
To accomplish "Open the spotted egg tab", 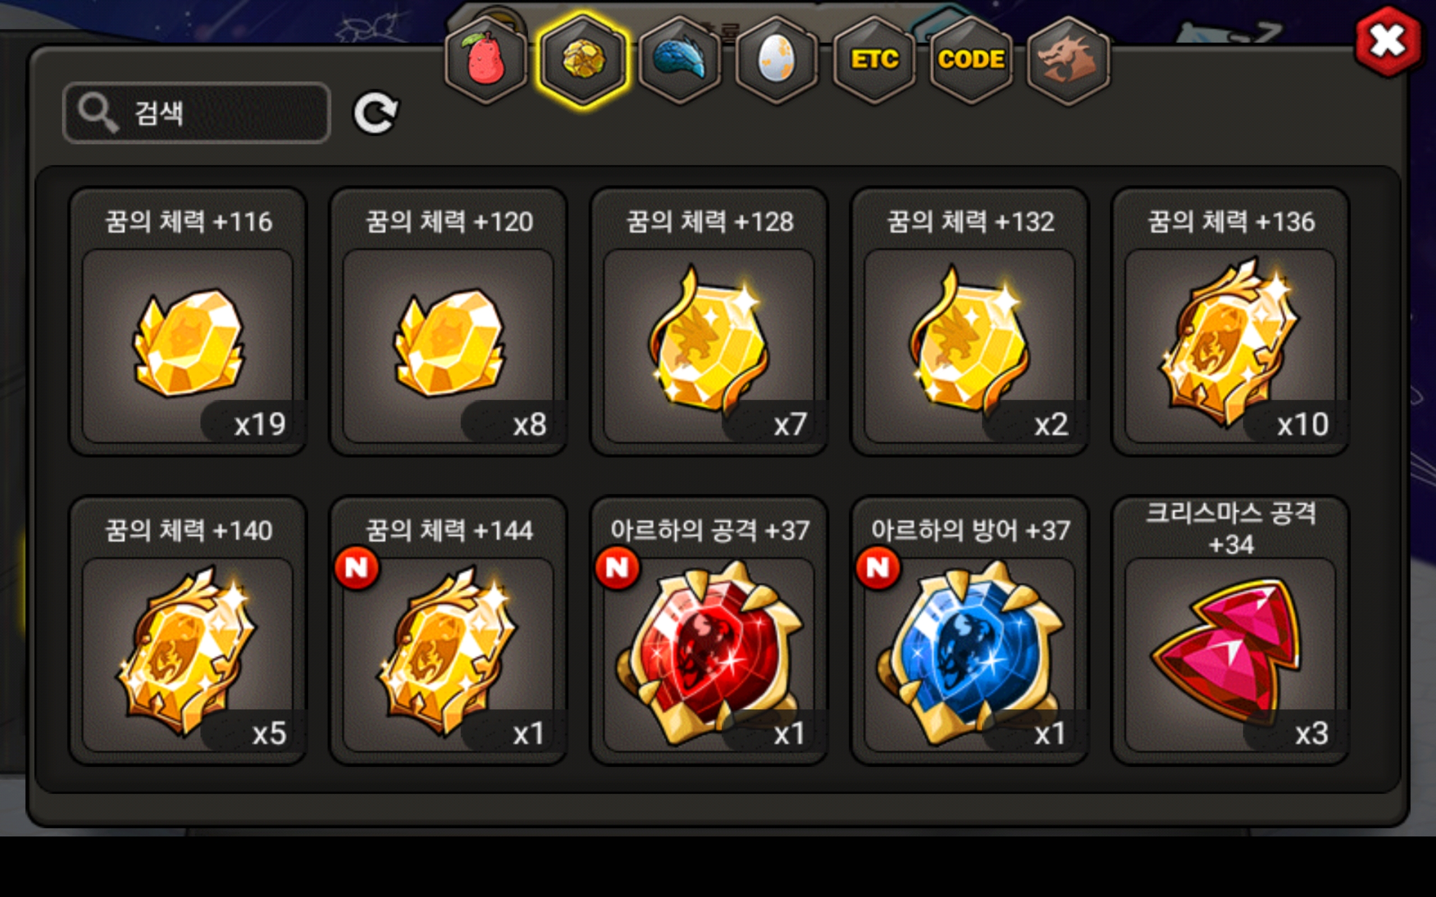I will [x=777, y=61].
